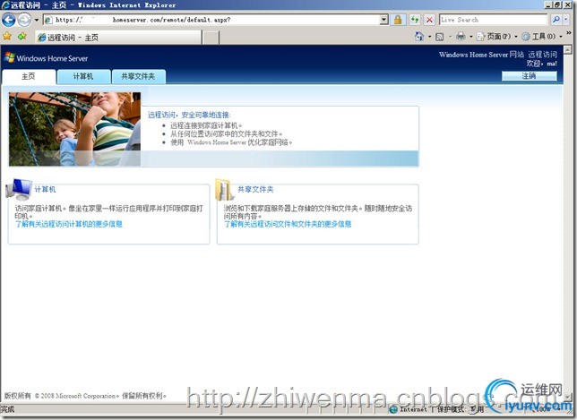Switch to the 计算机 tab
This screenshot has height=420, width=577.
pos(83,76)
